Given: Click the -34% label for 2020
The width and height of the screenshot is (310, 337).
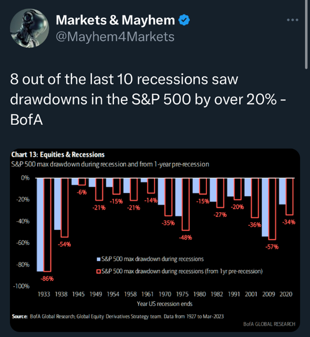Looking at the screenshot, I should (289, 222).
